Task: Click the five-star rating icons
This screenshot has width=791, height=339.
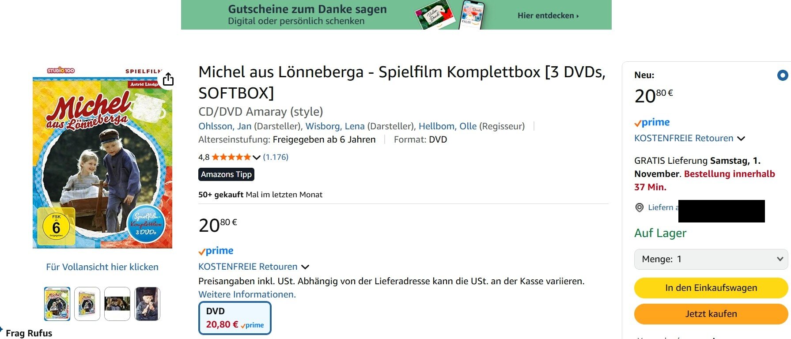Action: pos(231,157)
